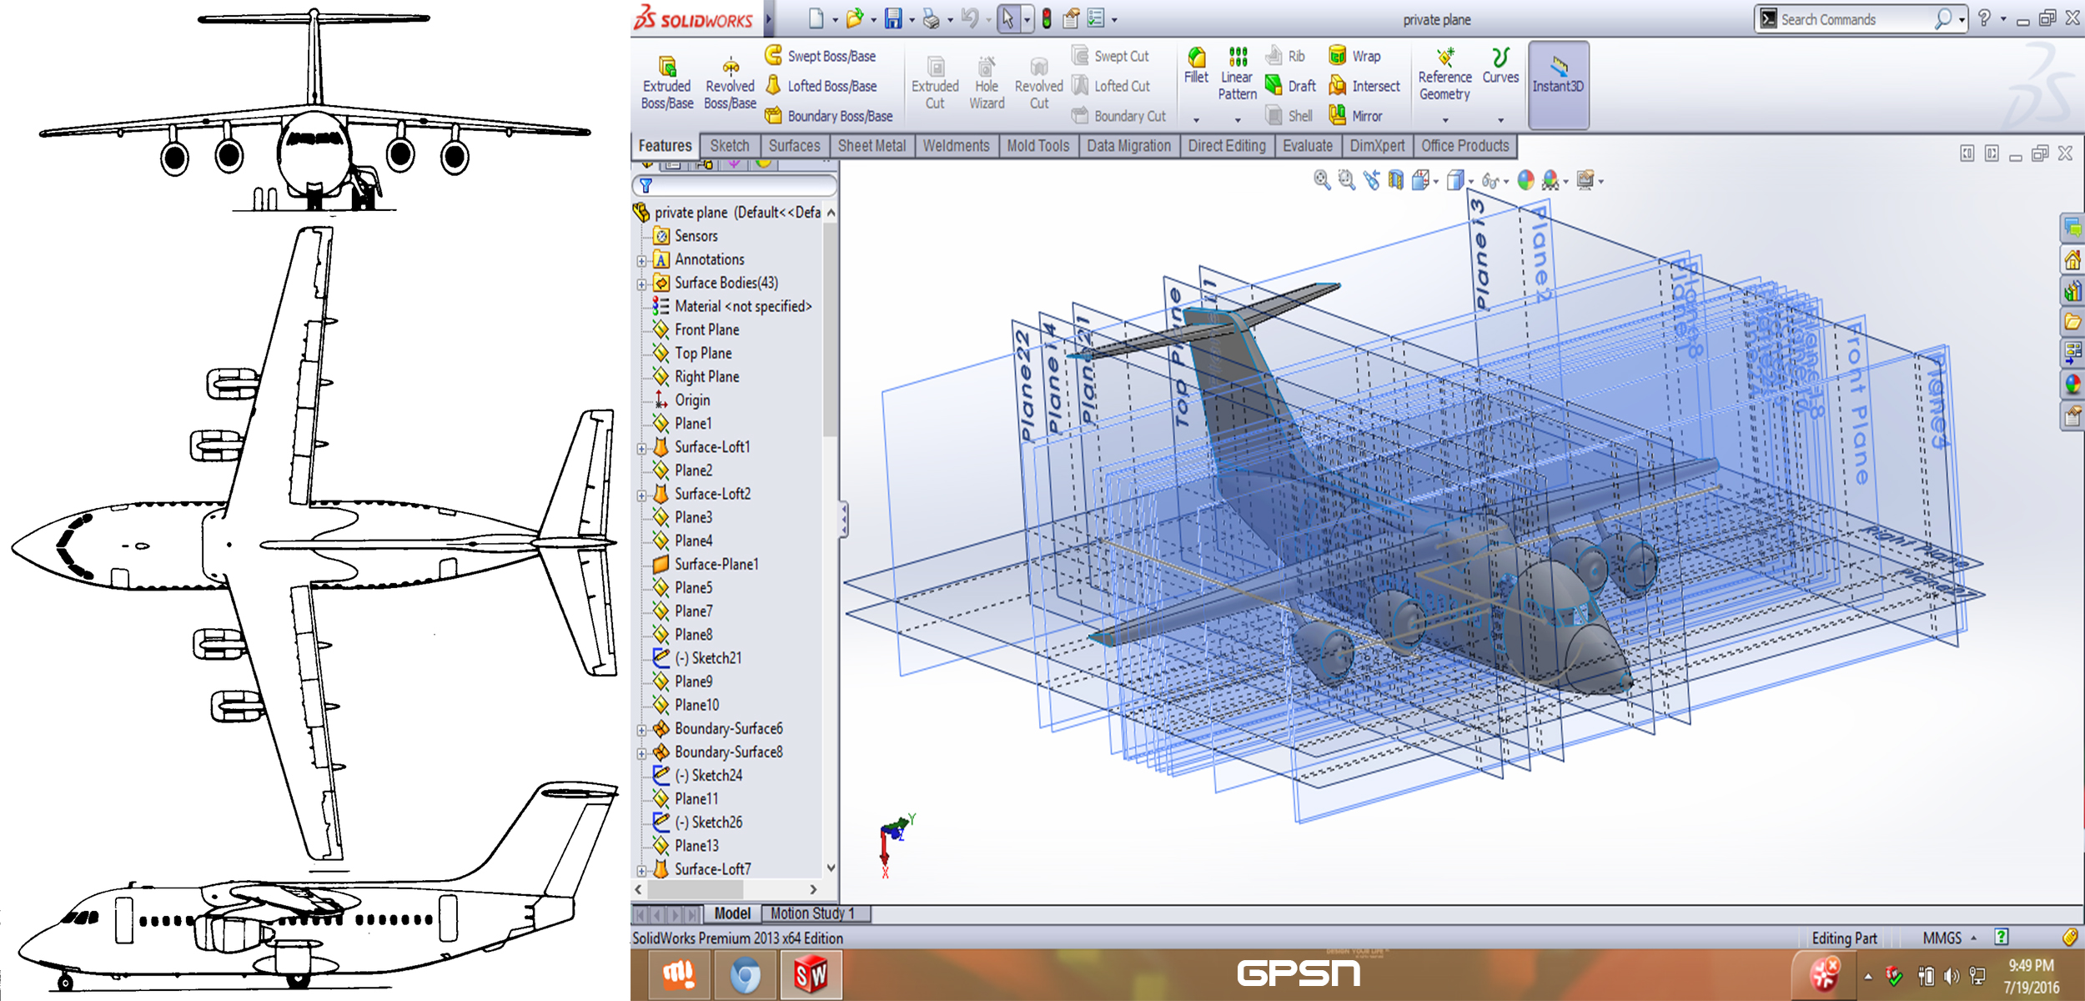
Task: Open Edit Appearance color ball
Action: pyautogui.click(x=1525, y=180)
